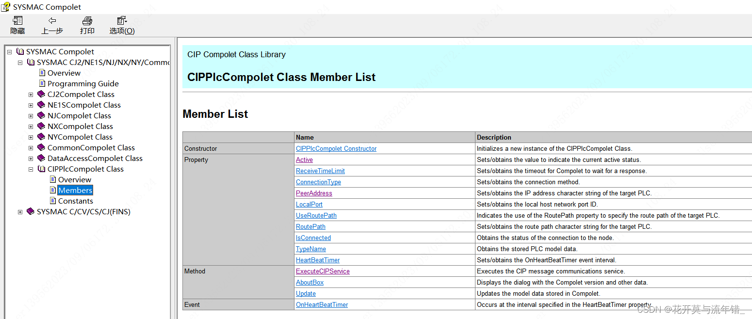Click the Event row label cell
This screenshot has height=319, width=752.
238,304
